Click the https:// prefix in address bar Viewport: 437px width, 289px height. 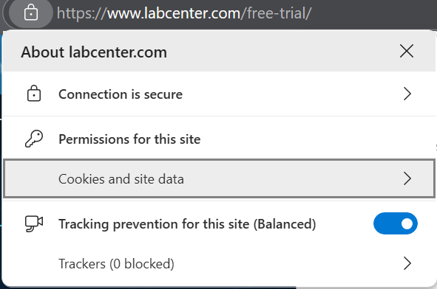pos(82,13)
